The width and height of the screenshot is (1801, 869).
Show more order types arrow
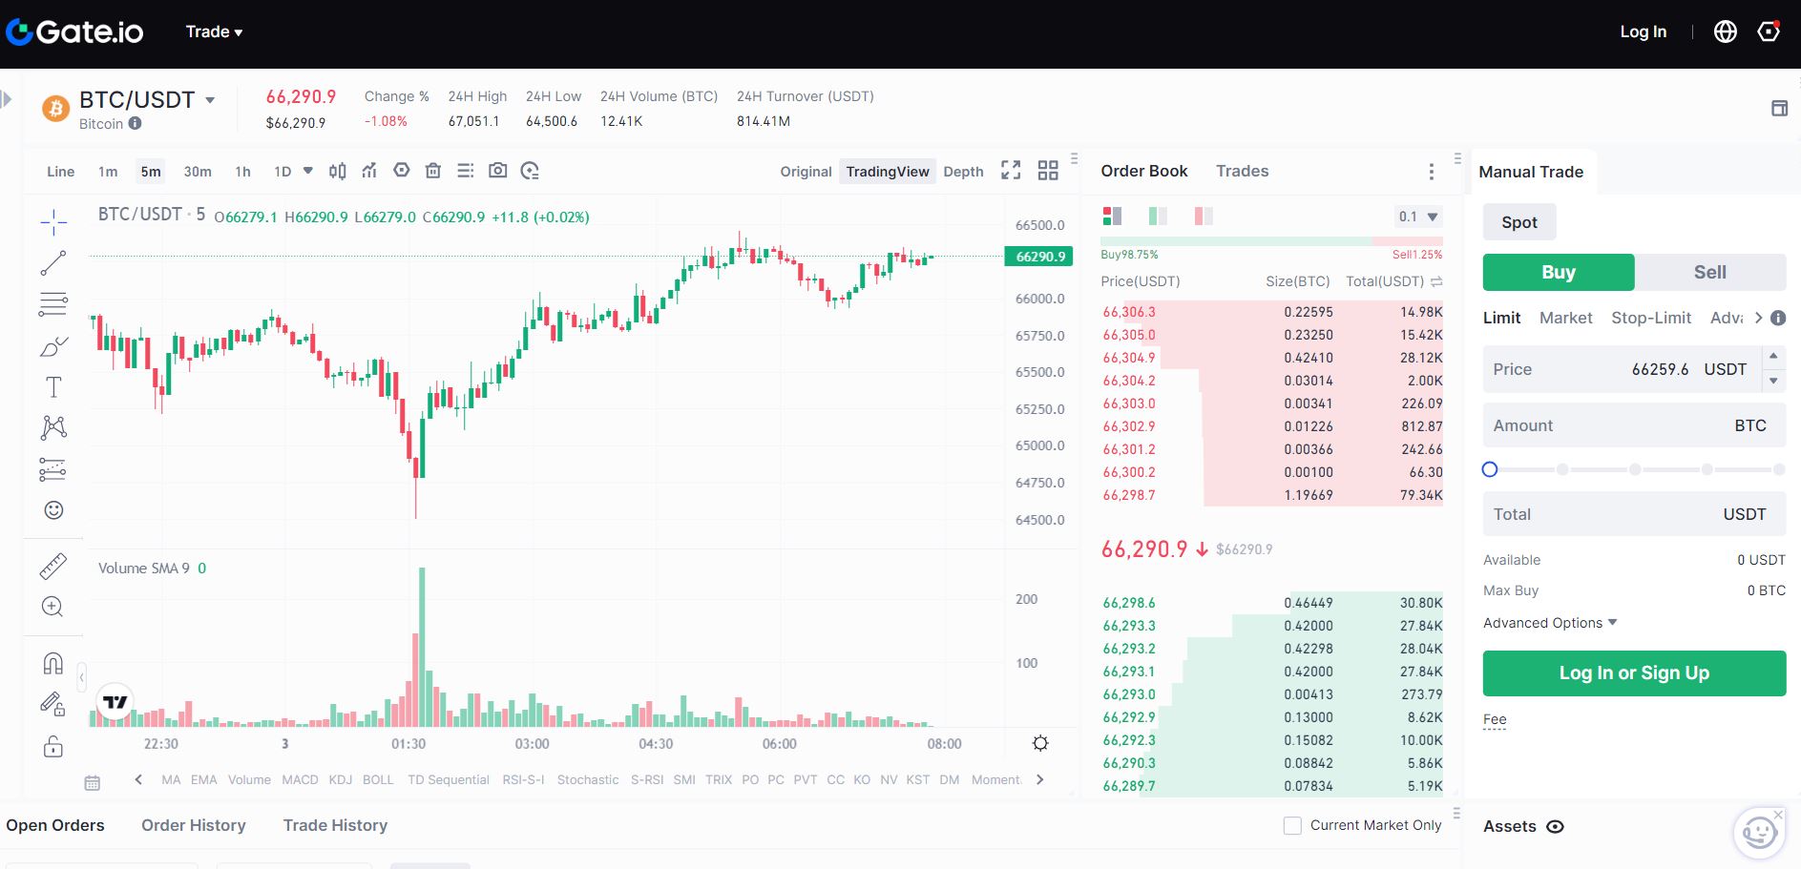pos(1758,318)
